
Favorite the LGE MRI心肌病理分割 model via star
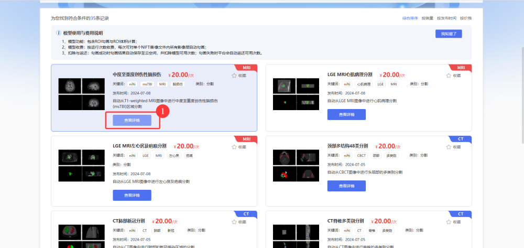click(449, 76)
